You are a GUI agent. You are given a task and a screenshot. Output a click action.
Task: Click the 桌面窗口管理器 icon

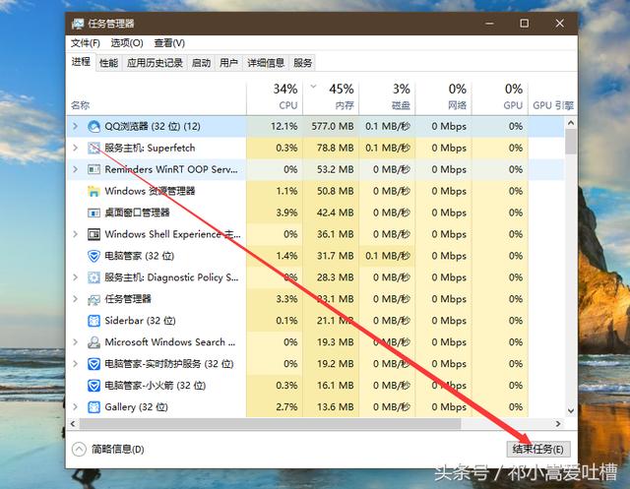pos(94,213)
